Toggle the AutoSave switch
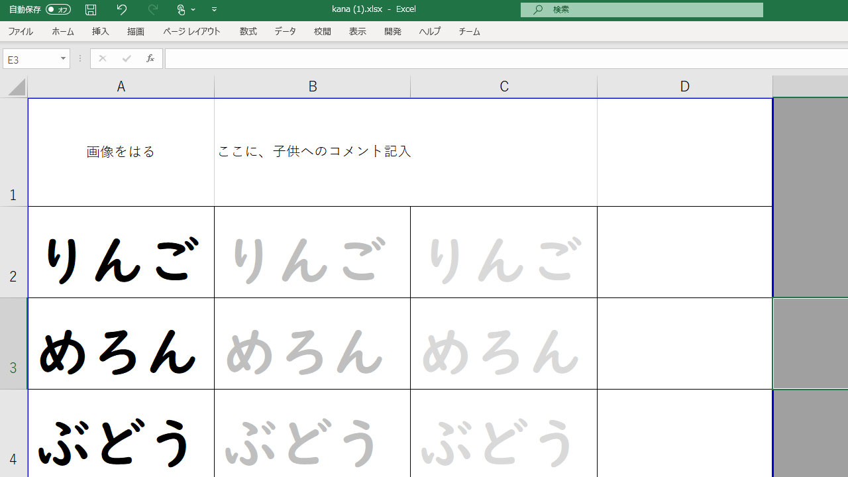The width and height of the screenshot is (848, 477). pos(58,9)
